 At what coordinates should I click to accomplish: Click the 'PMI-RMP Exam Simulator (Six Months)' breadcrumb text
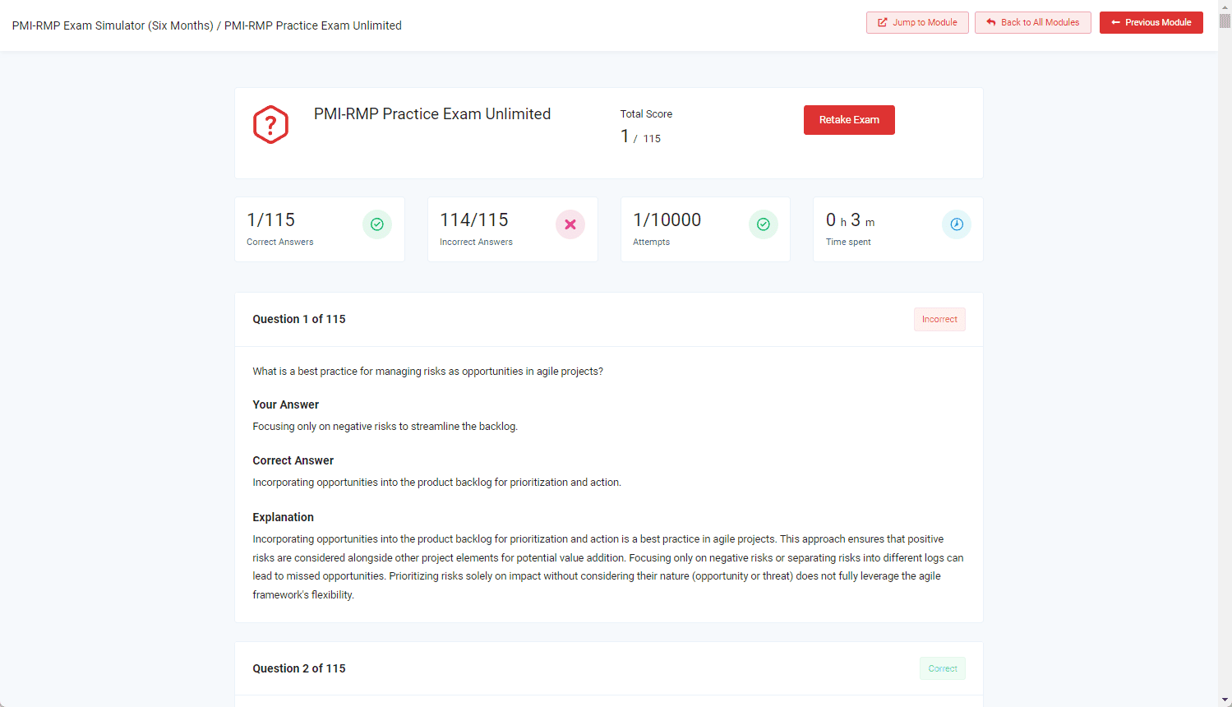coord(113,25)
